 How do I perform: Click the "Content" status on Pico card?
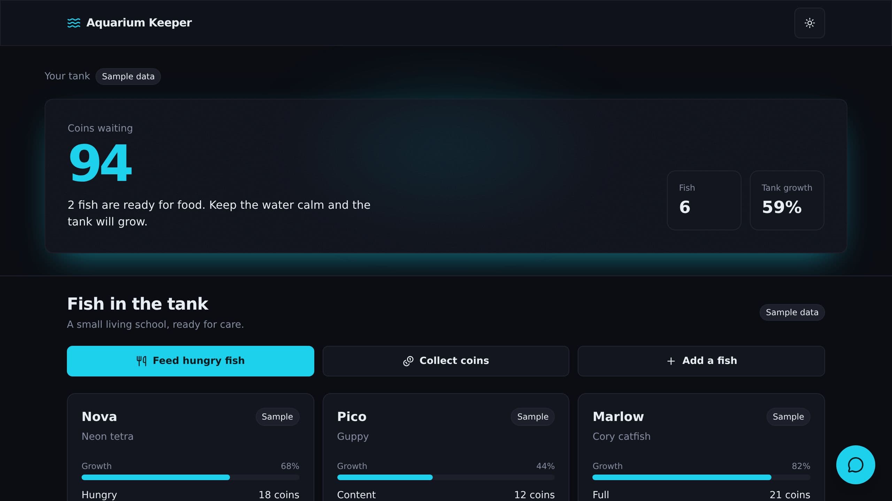(356, 495)
